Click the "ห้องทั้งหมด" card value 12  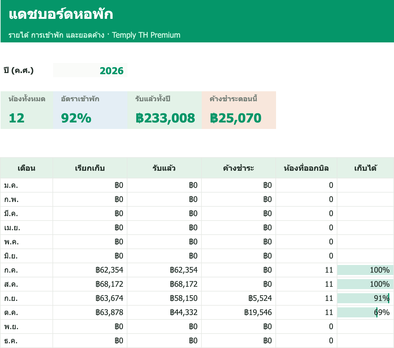point(17,118)
